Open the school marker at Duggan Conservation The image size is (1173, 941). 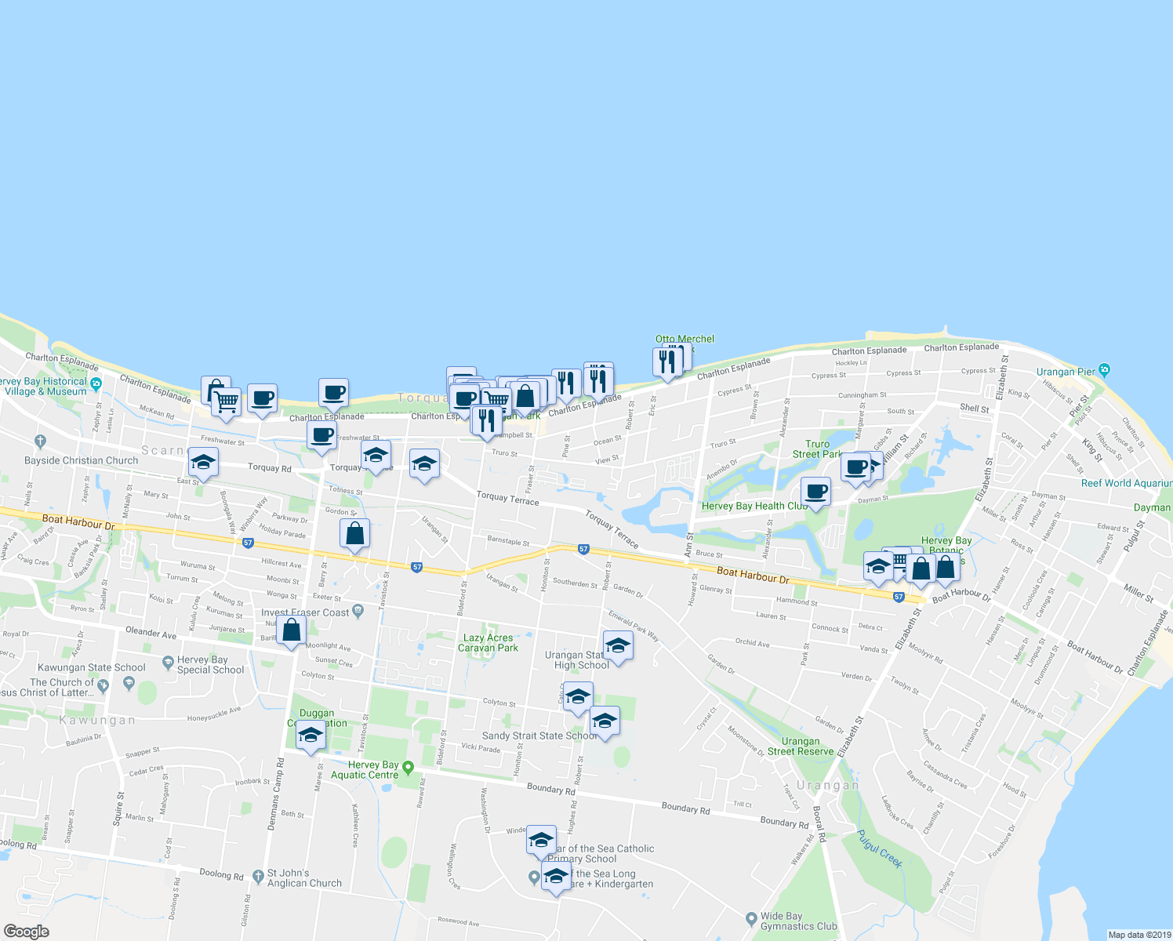tap(310, 736)
